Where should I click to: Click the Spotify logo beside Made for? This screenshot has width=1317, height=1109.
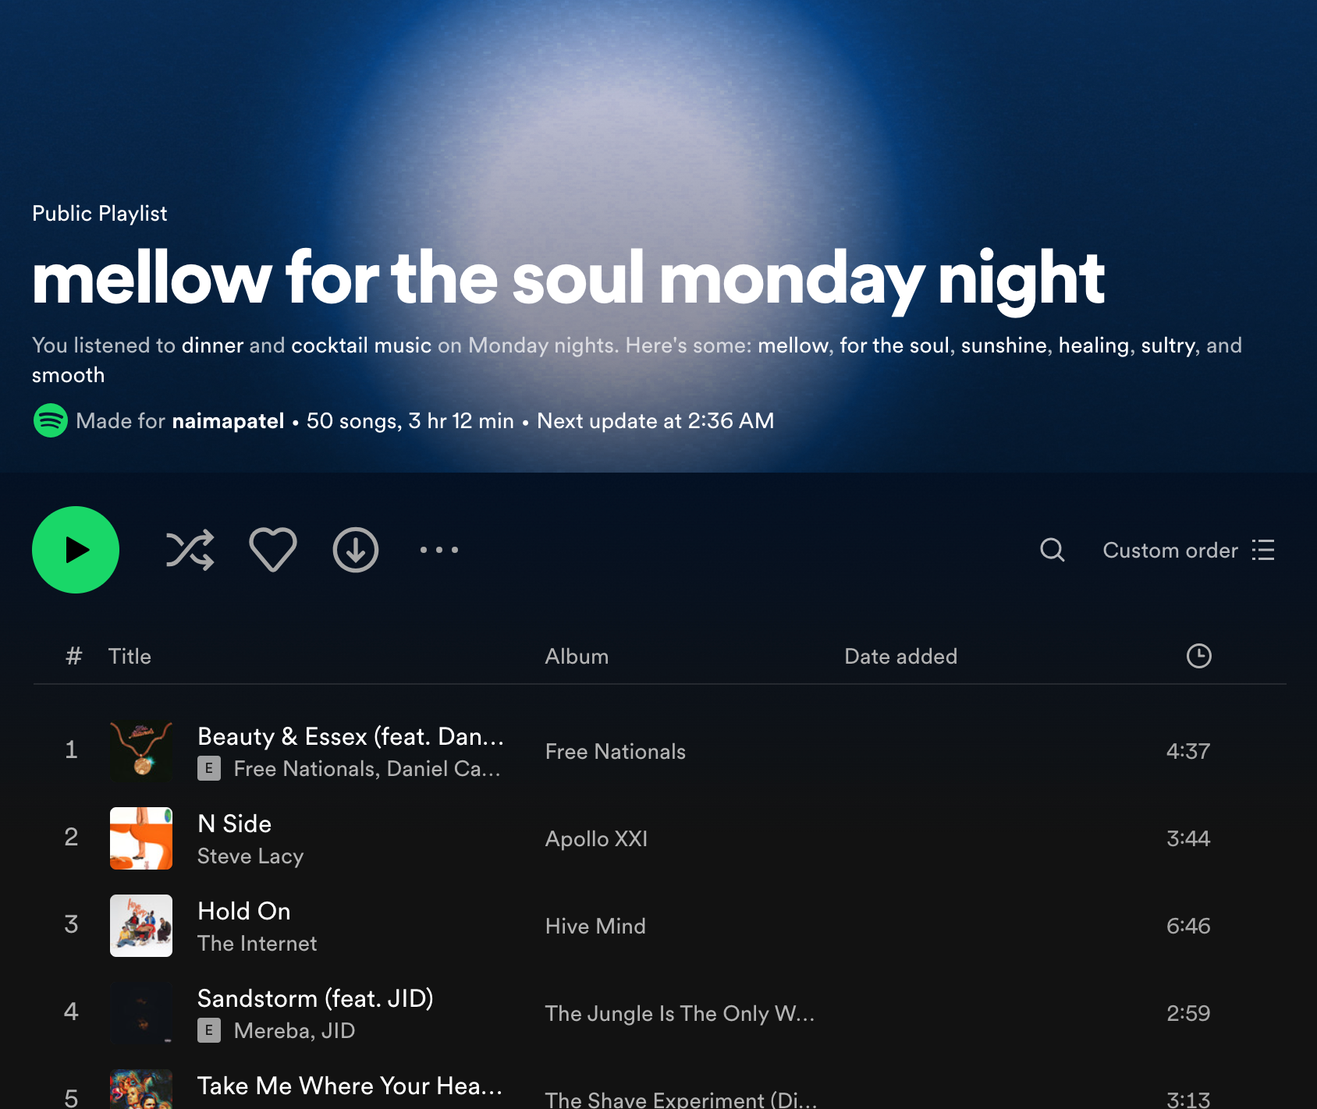[x=51, y=421]
